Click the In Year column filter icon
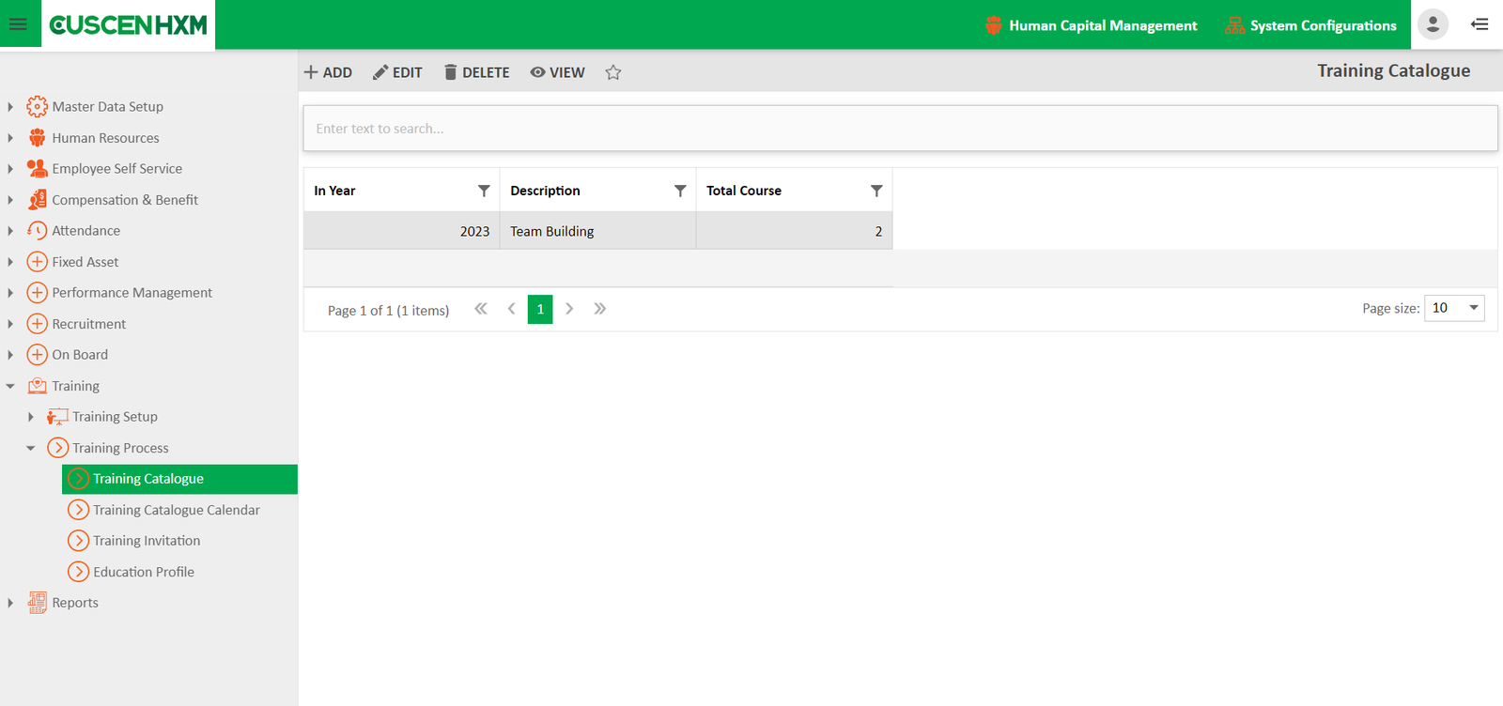This screenshot has height=706, width=1503. tap(484, 191)
